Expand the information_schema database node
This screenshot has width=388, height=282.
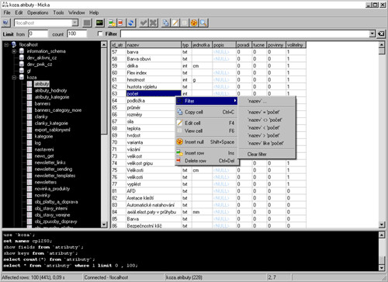tap(14, 51)
